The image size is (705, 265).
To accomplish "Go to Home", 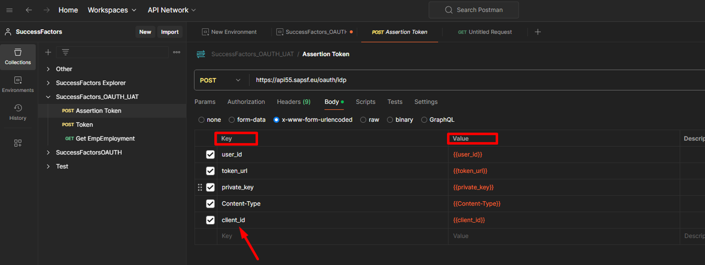I will pos(68,10).
